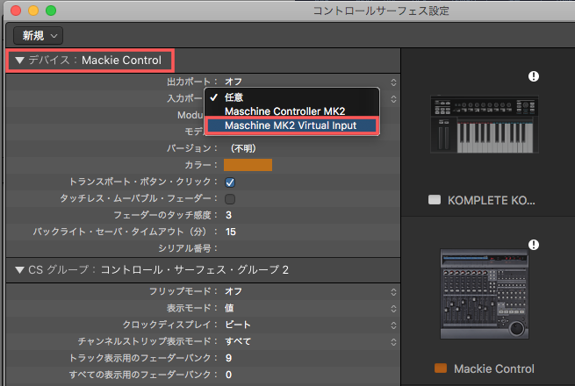Uncheck トランスポート・ボタン・クリック checkbox
Viewport: 575px width, 386px height.
pyautogui.click(x=230, y=182)
